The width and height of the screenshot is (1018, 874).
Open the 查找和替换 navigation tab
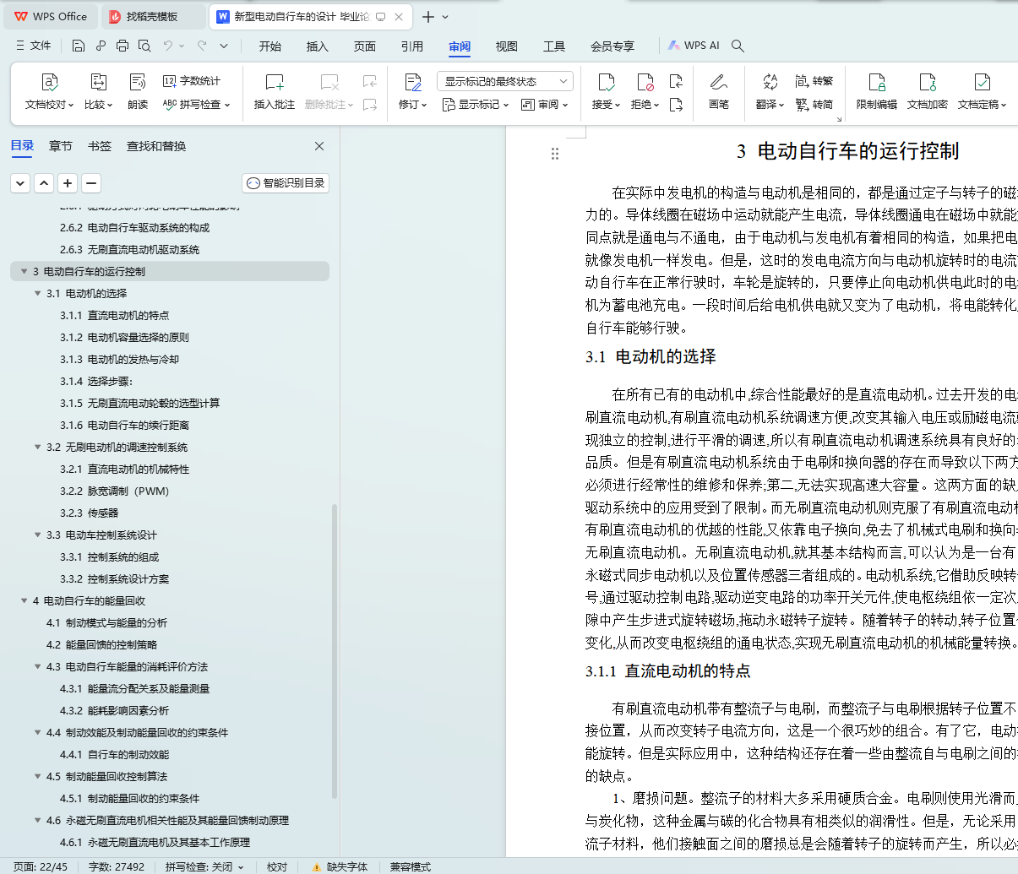[x=156, y=146]
